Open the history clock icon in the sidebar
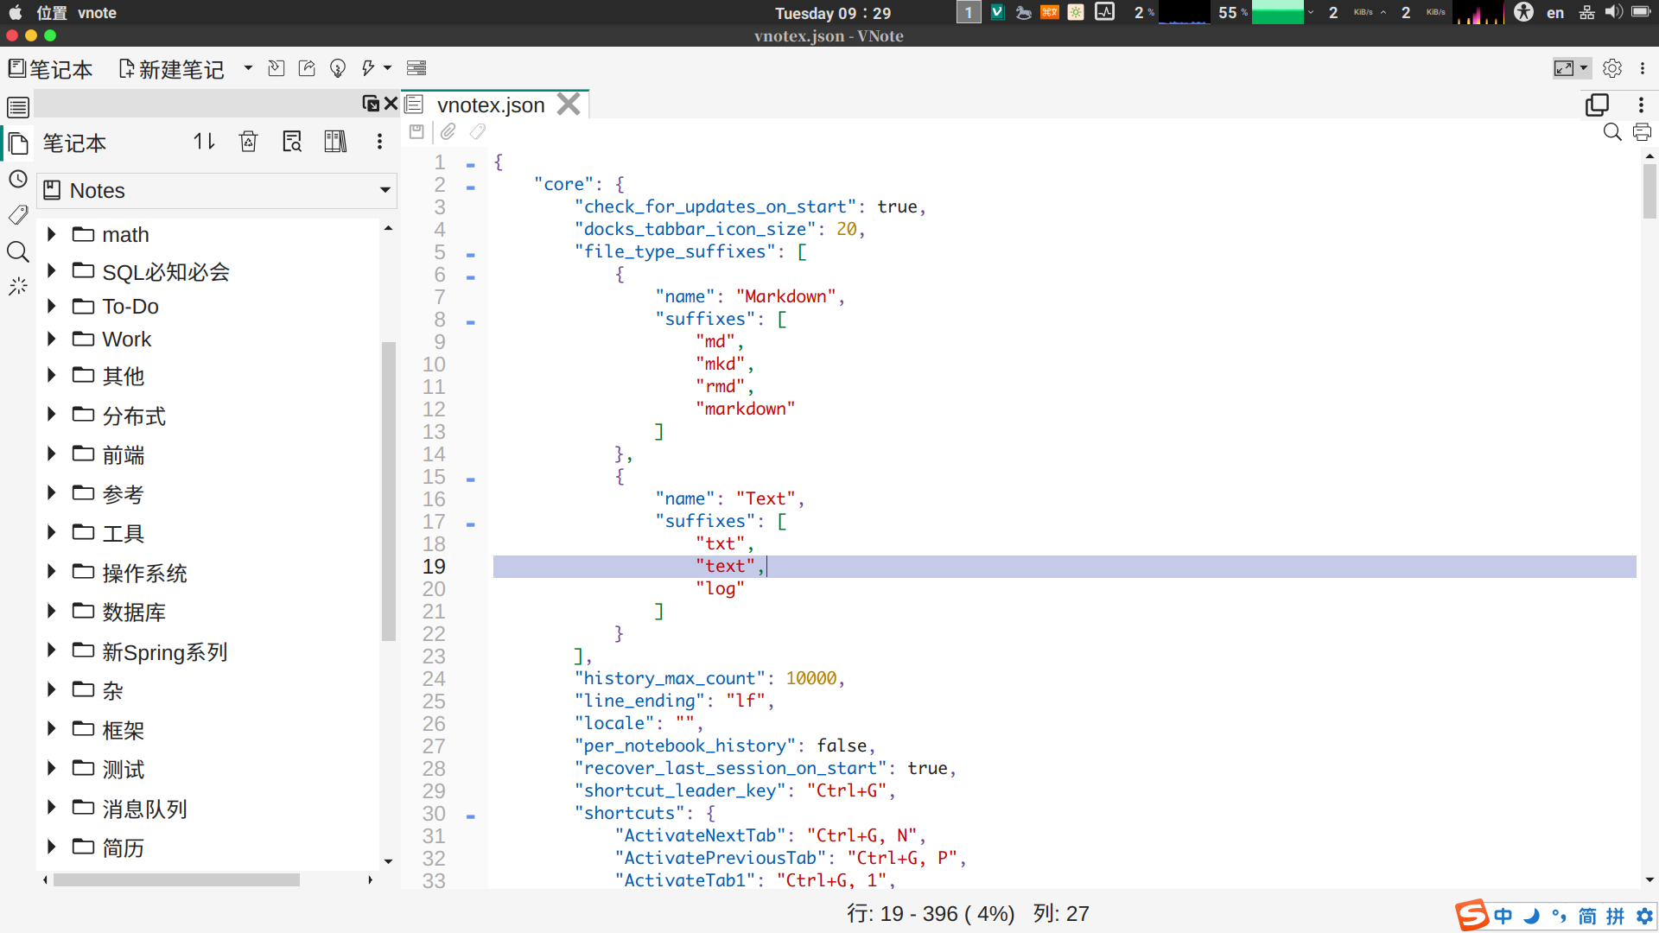The image size is (1659, 933). (x=18, y=179)
